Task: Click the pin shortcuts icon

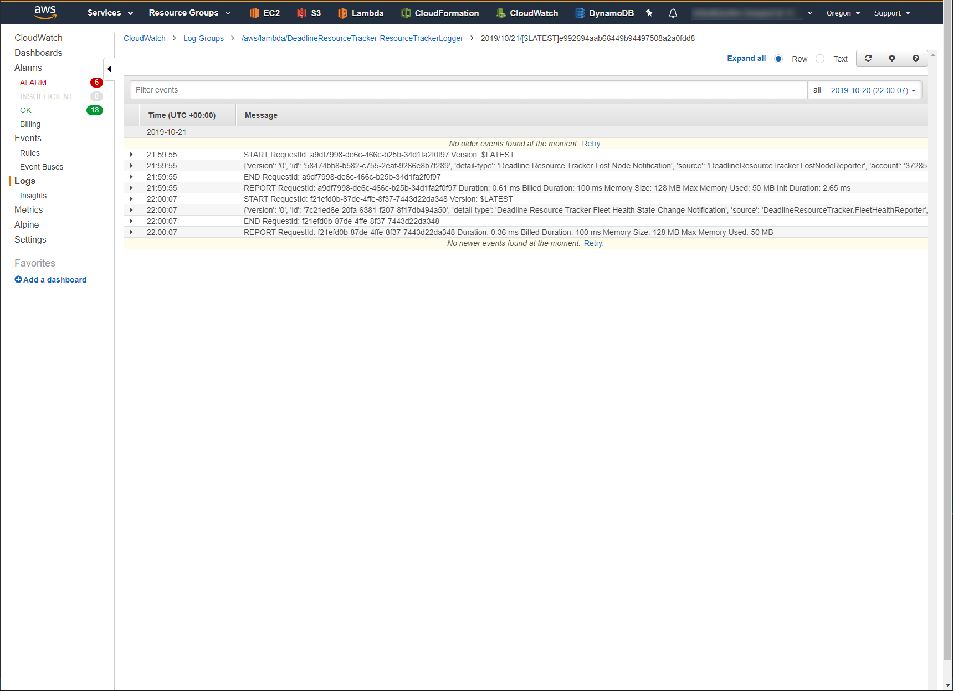Action: click(x=649, y=13)
